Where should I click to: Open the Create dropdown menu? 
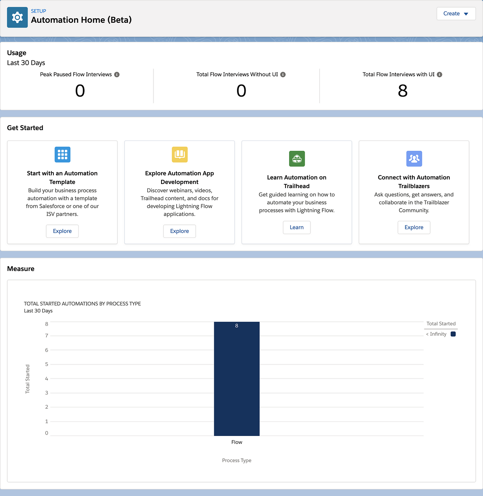click(x=456, y=14)
